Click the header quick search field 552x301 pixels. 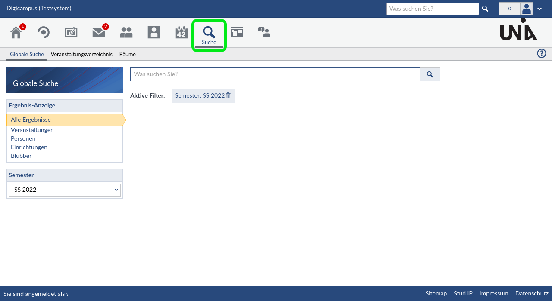click(x=432, y=9)
